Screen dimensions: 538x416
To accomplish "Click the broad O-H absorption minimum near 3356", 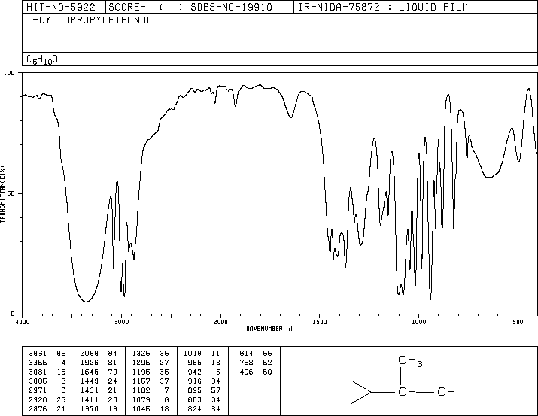I will (86, 302).
